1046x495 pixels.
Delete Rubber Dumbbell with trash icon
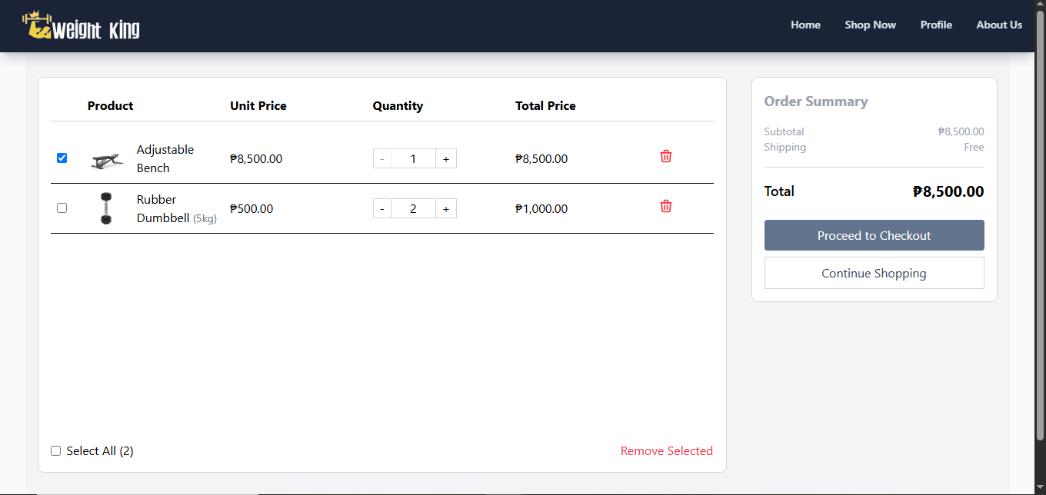pos(666,206)
